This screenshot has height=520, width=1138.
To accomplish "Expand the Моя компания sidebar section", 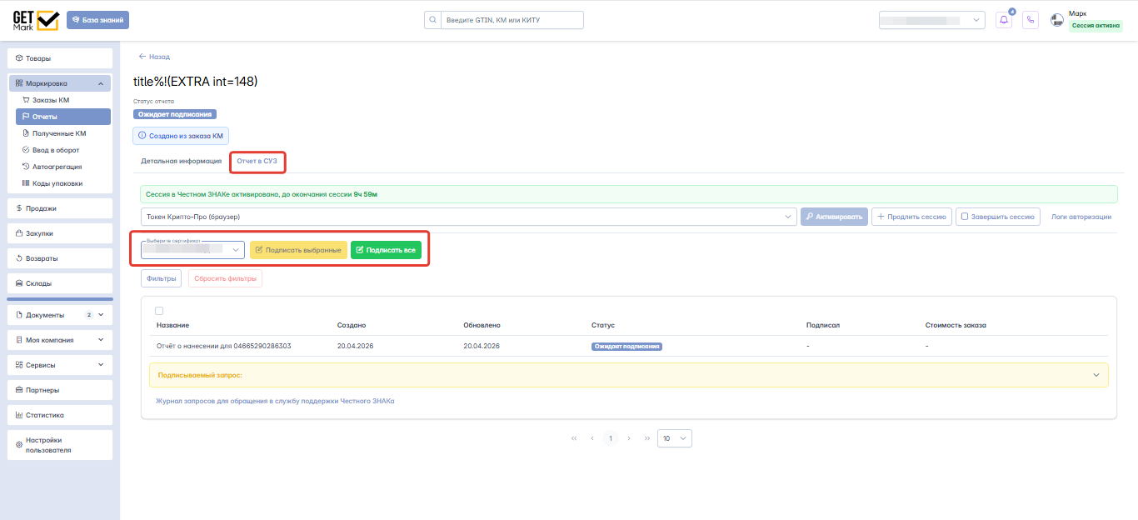I will click(x=60, y=340).
